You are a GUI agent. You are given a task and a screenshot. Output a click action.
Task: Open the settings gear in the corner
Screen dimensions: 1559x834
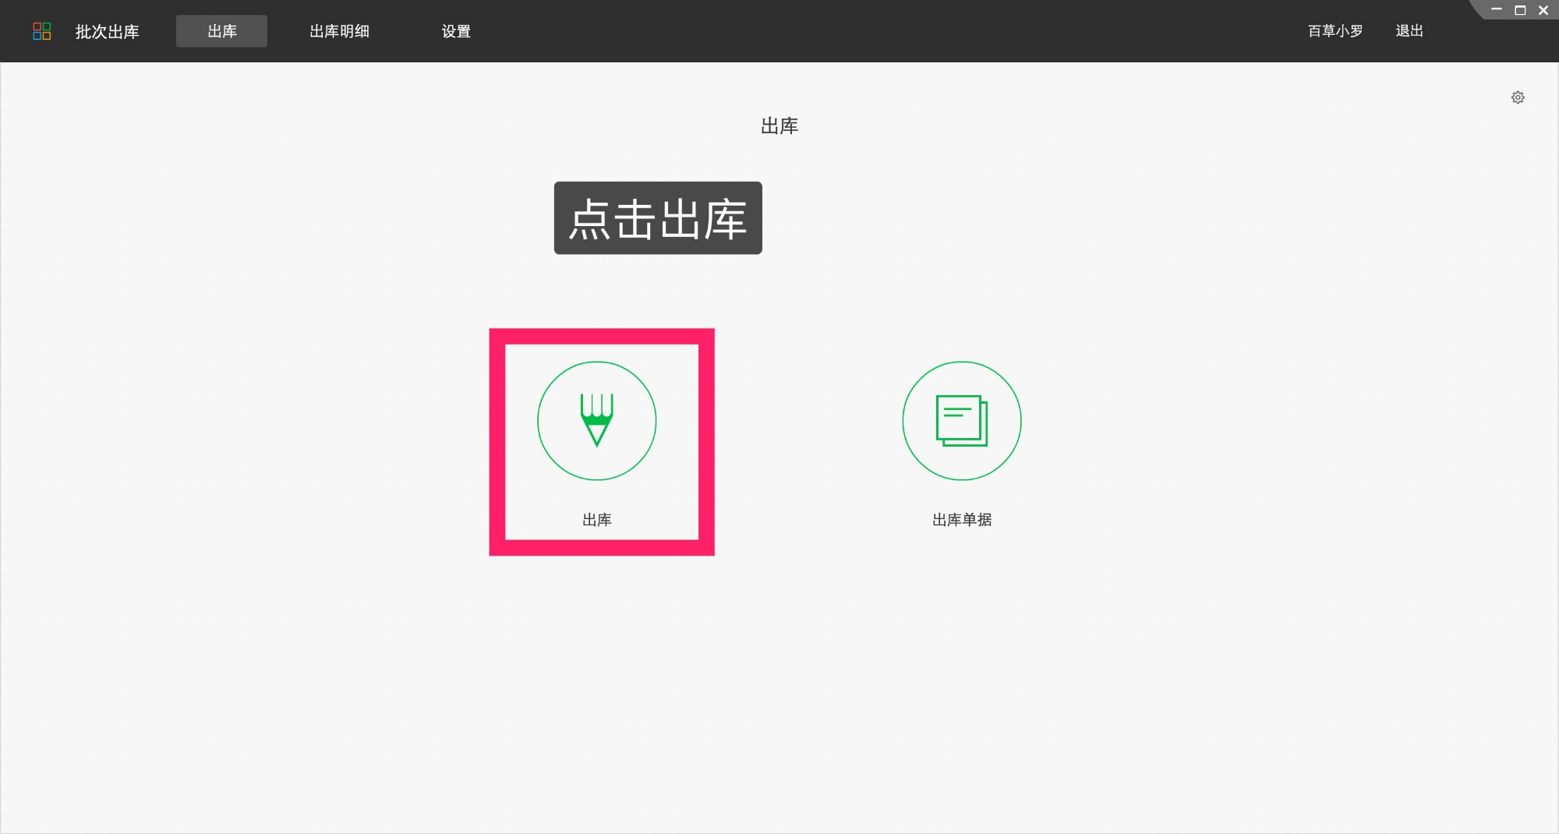(1518, 97)
